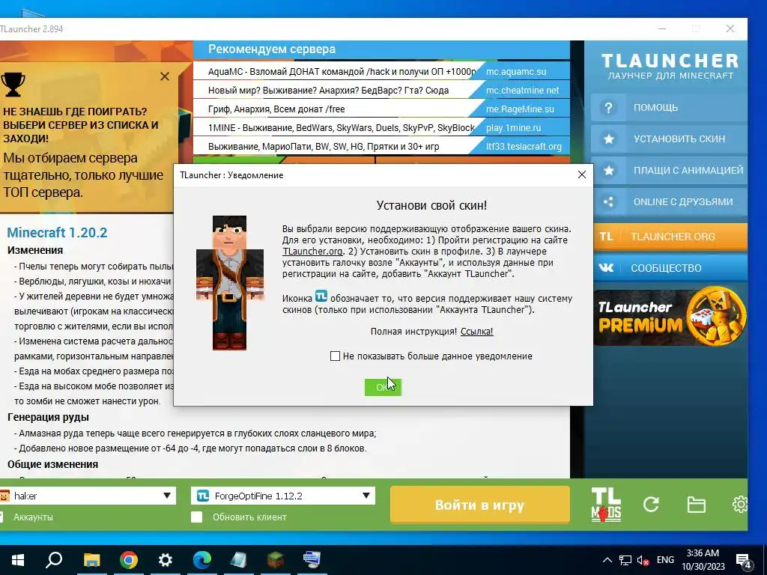This screenshot has height=575, width=767.
Task: Tick 'Не показывать больше данное уведомление' checkbox
Action: [x=335, y=356]
